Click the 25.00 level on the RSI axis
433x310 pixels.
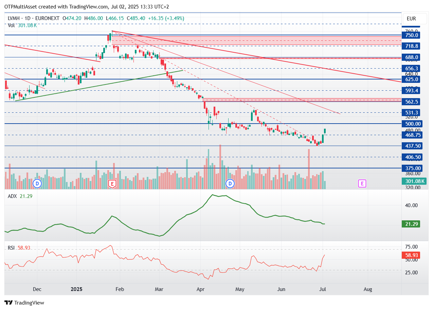(x=411, y=272)
